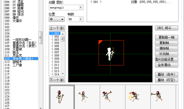
Task: Select animation 107: 普通攻击（发起）
Action: pos(21,43)
